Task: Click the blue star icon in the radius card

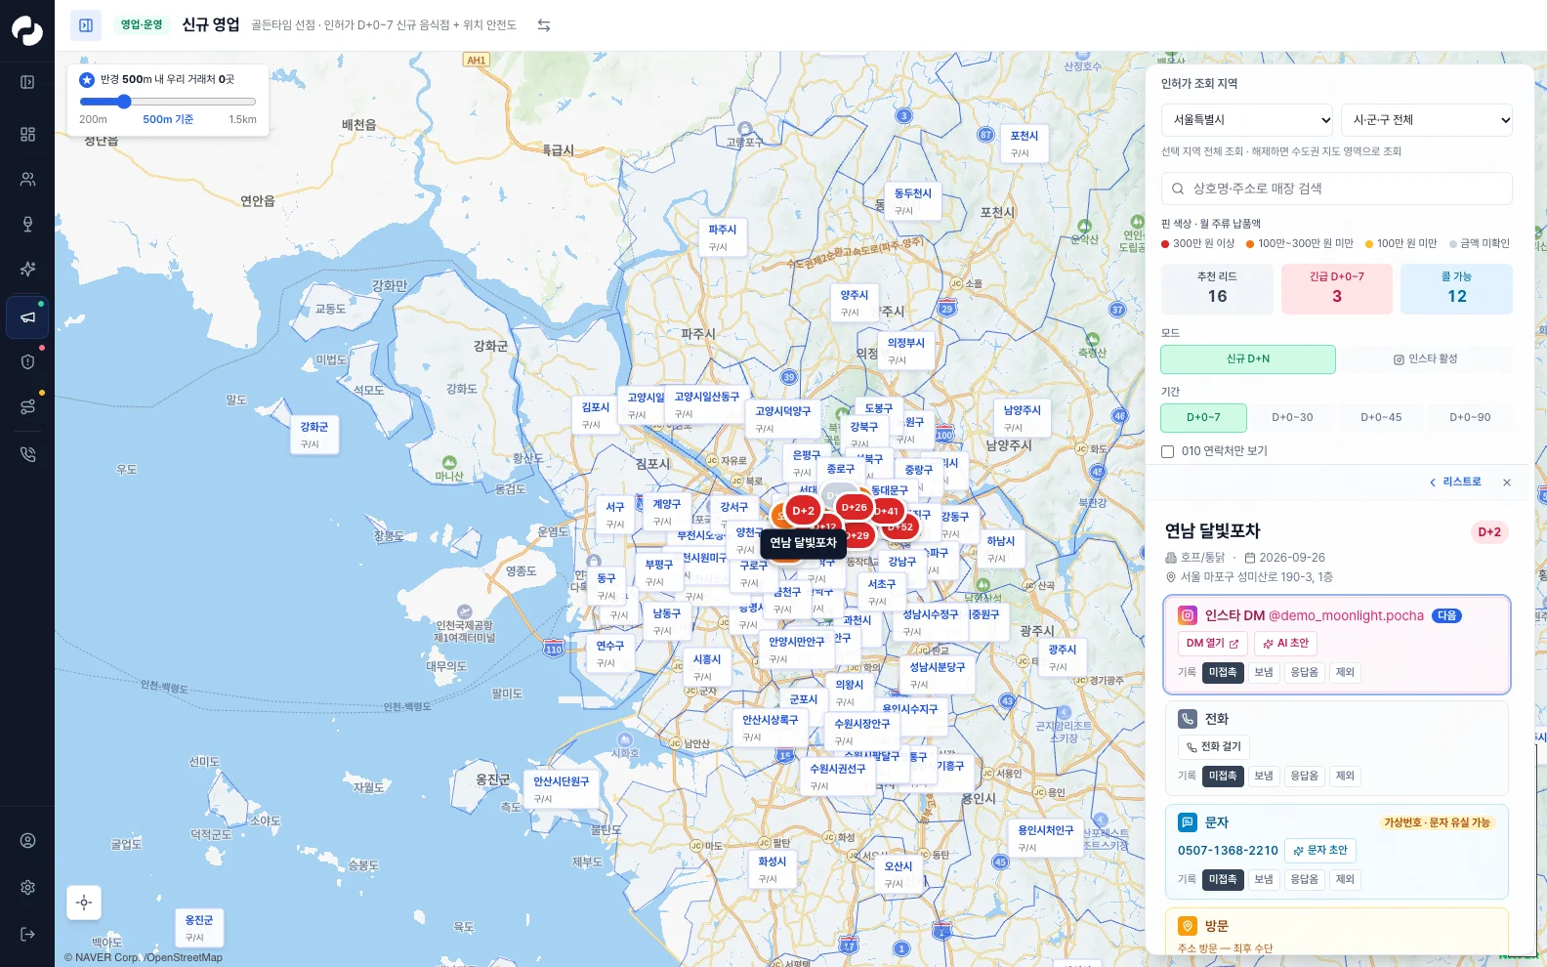Action: (x=87, y=80)
